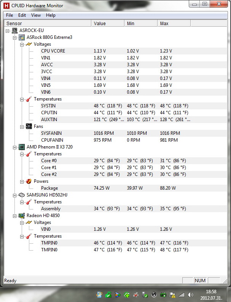Screen dimensions: 231x302
Task: Click the ASRock 880G Extreme3 motherboard icon
Action: point(22,37)
